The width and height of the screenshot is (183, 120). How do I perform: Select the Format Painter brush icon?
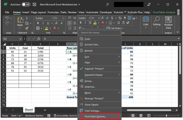pos(27,28)
